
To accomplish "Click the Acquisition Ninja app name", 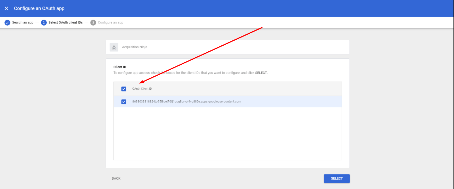I will coord(135,47).
